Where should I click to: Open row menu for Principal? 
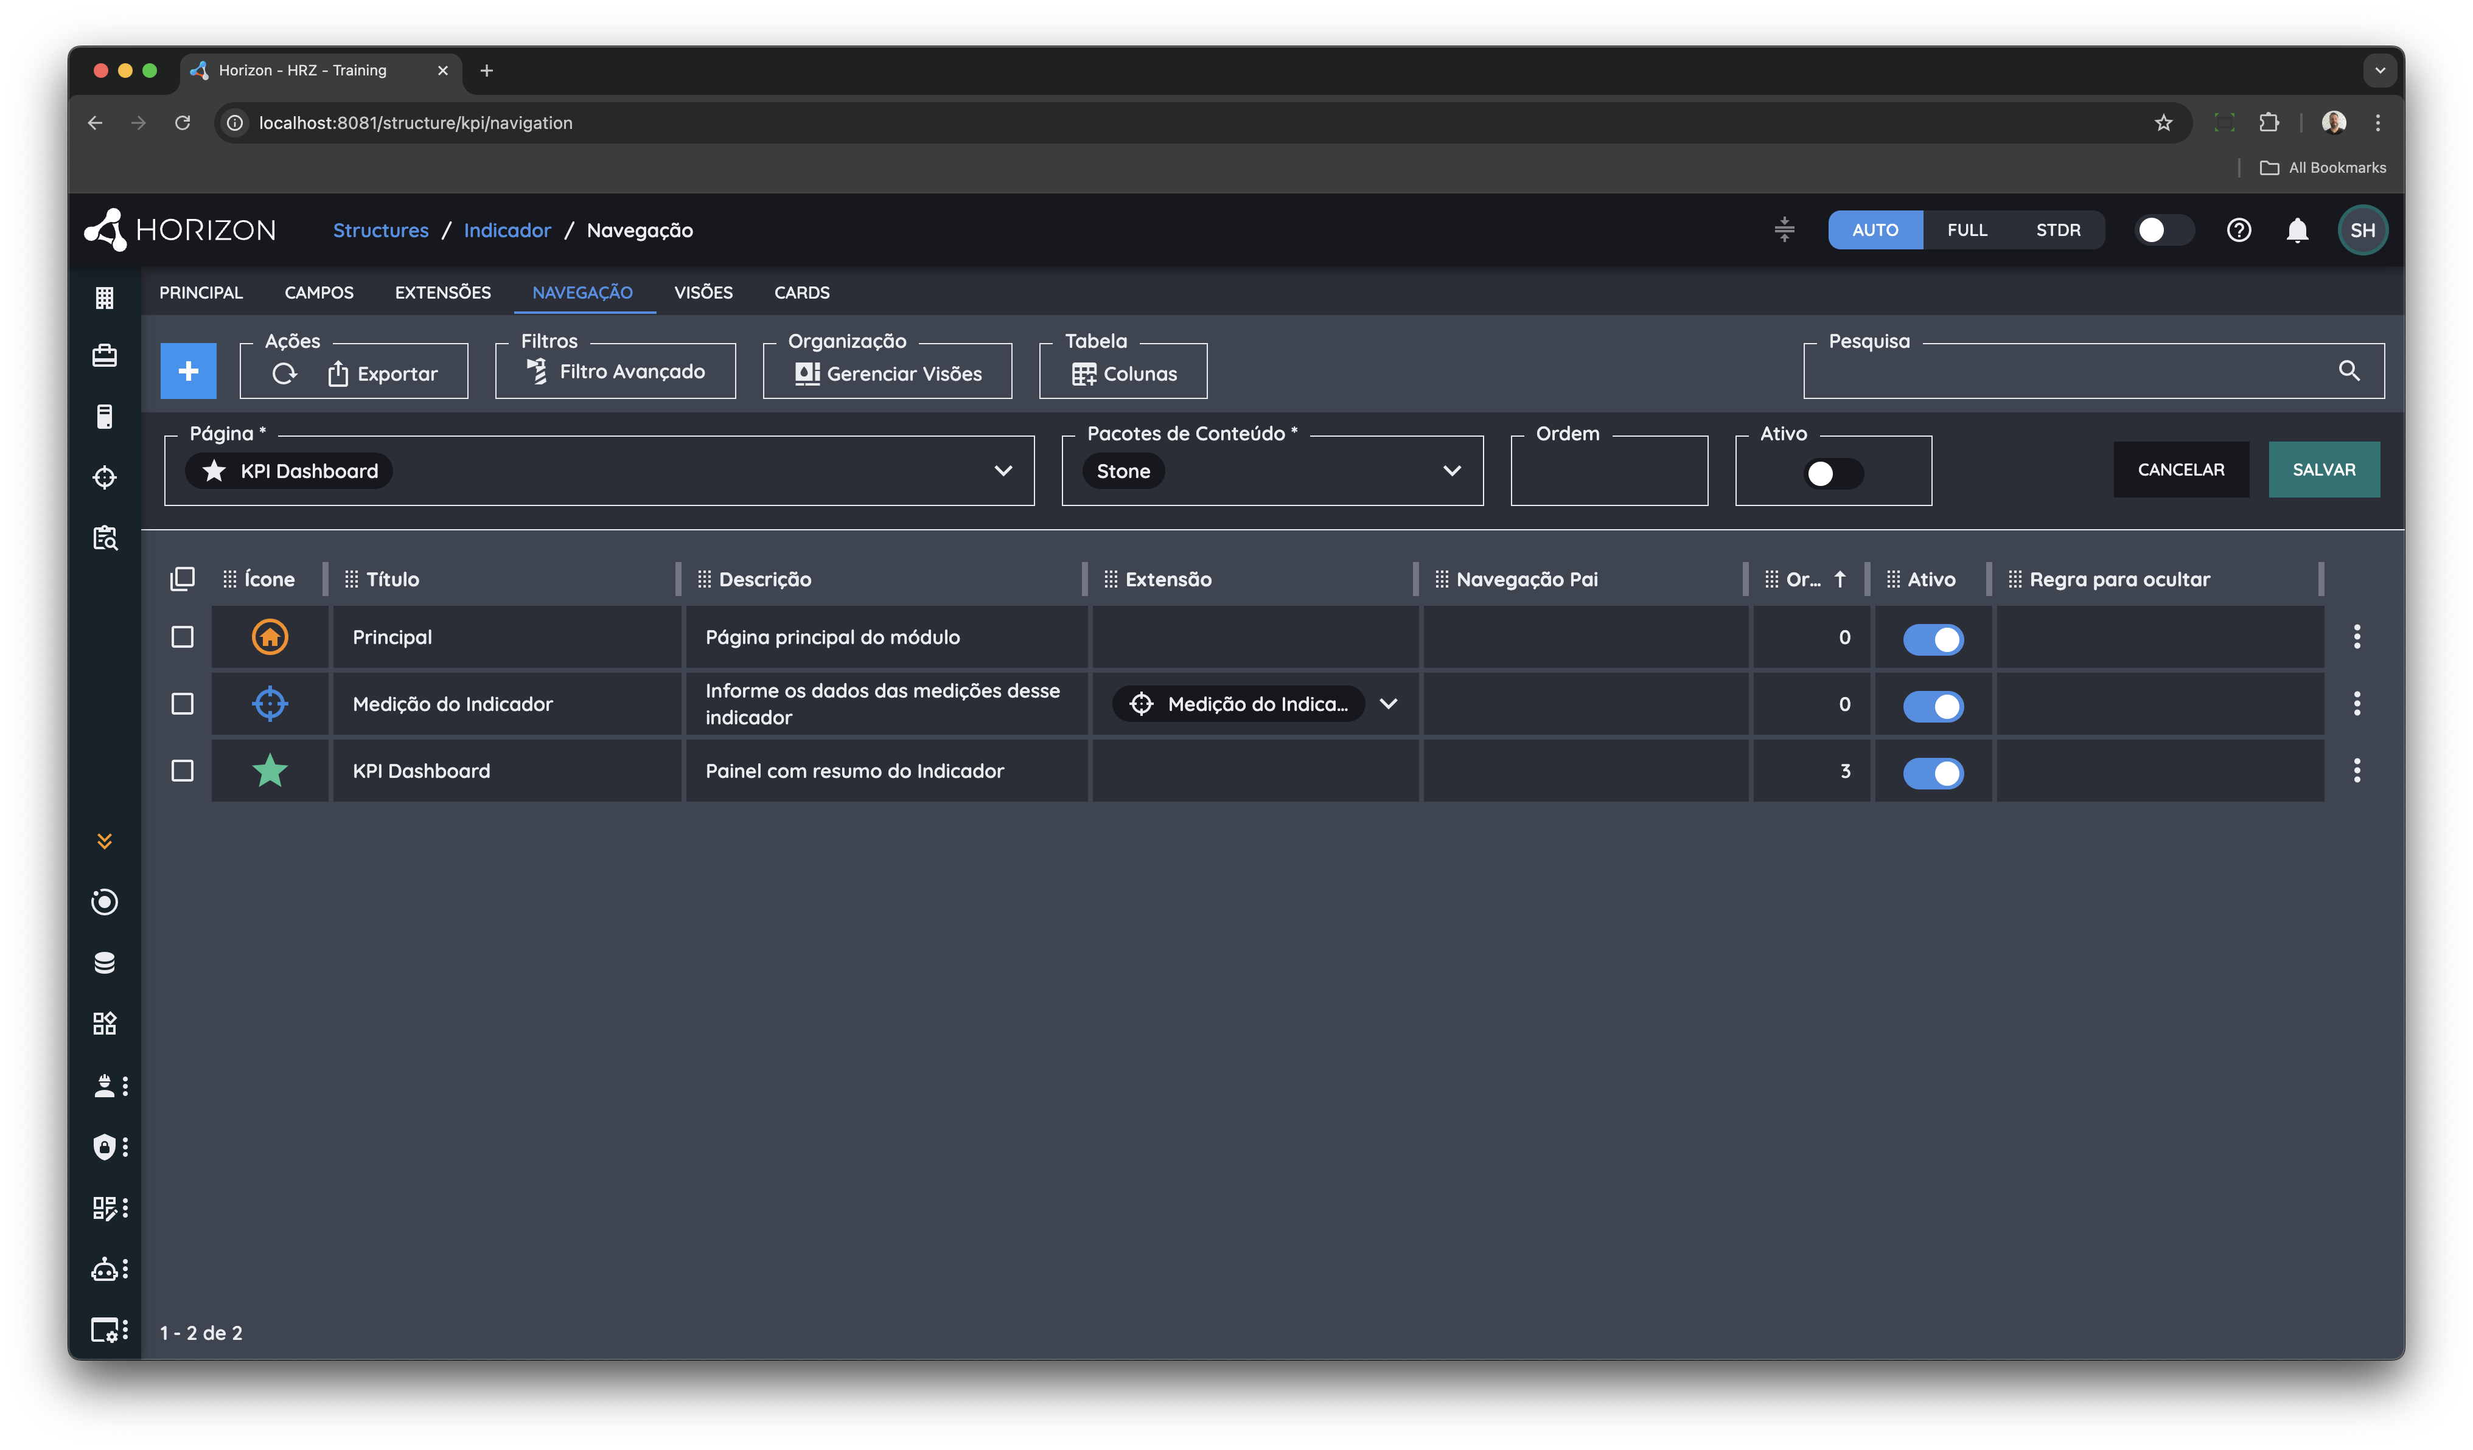[x=2356, y=637]
